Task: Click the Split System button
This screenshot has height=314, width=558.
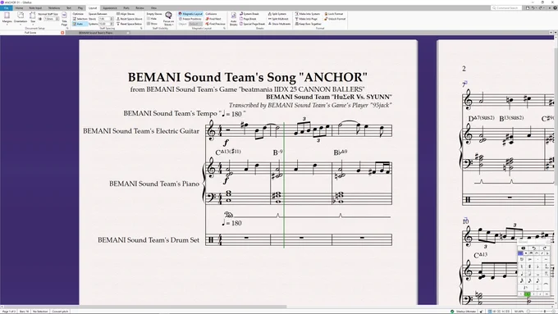Action: click(x=277, y=14)
